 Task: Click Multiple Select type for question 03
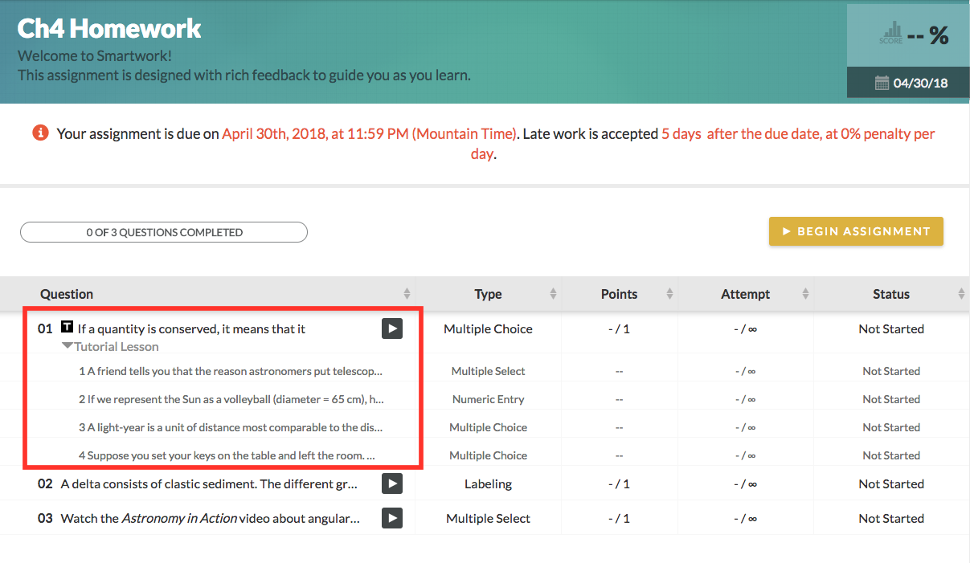coord(488,518)
